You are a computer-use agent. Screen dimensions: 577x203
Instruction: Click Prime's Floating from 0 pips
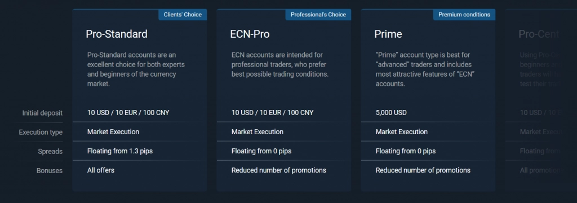[406, 151]
